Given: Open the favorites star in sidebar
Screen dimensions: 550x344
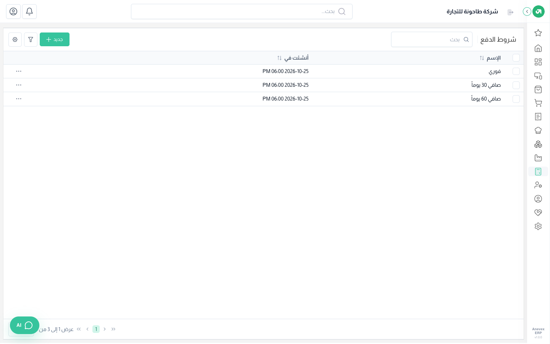Looking at the screenshot, I should [x=538, y=33].
